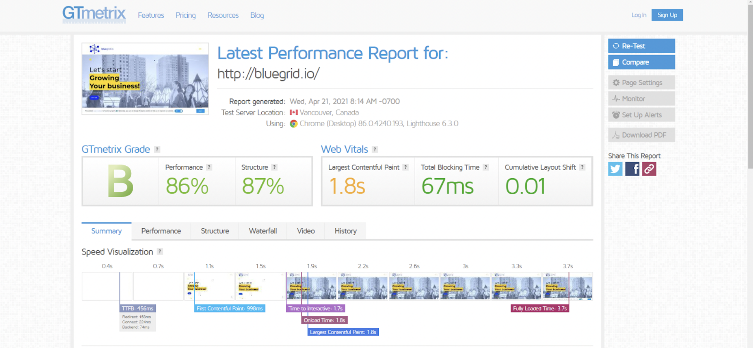Open the Pricing page
The height and width of the screenshot is (348, 753).
(186, 15)
